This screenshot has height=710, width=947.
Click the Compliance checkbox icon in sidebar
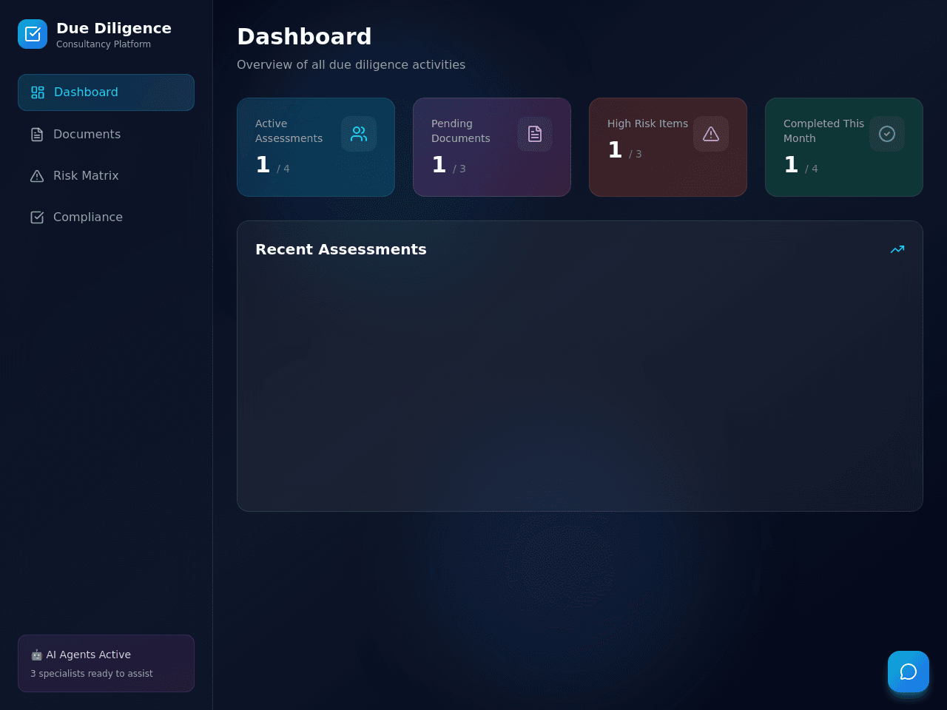(x=37, y=217)
